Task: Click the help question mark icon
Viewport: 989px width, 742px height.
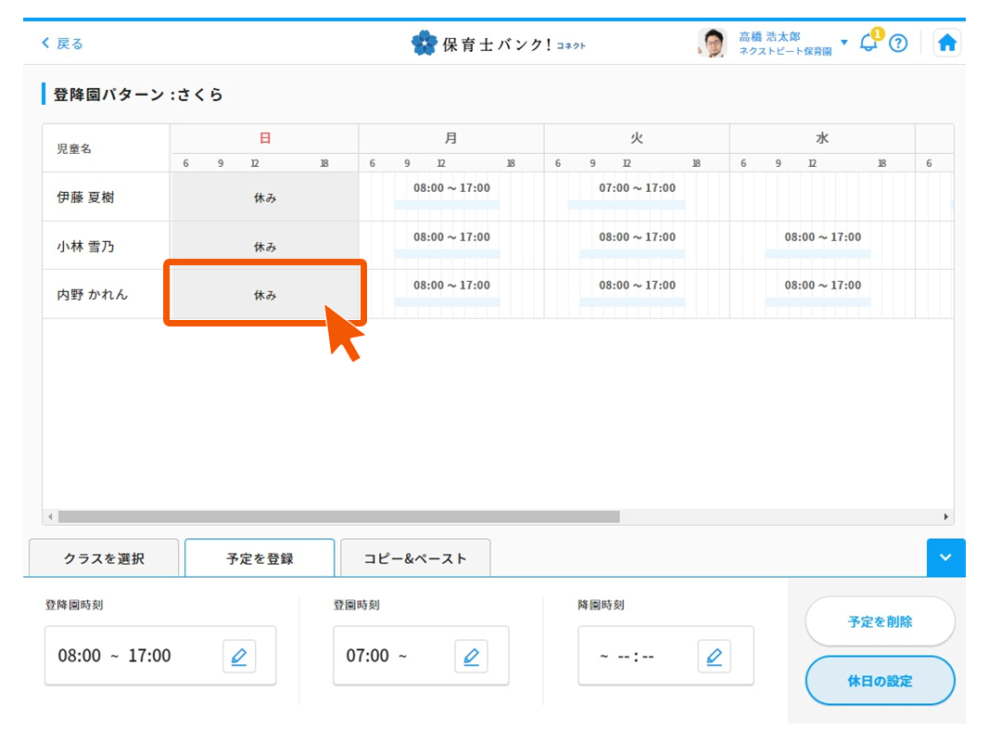Action: point(898,43)
